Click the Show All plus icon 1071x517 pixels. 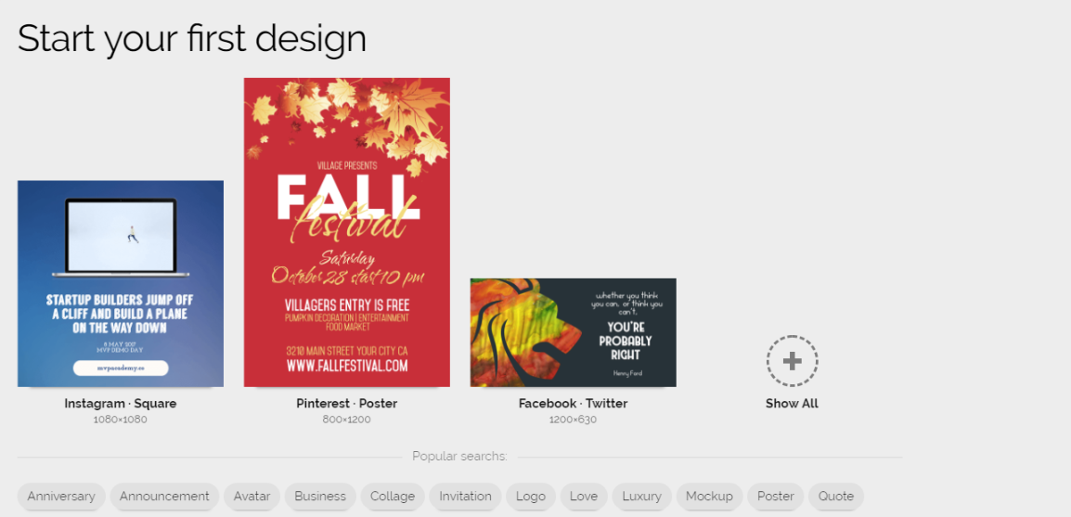[792, 361]
